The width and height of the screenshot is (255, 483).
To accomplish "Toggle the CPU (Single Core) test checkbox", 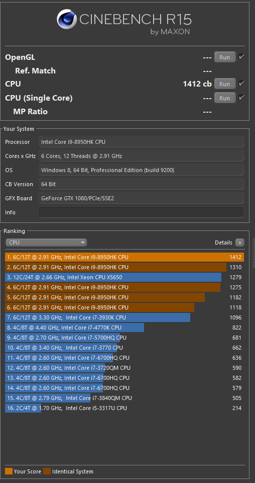I will click(241, 97).
